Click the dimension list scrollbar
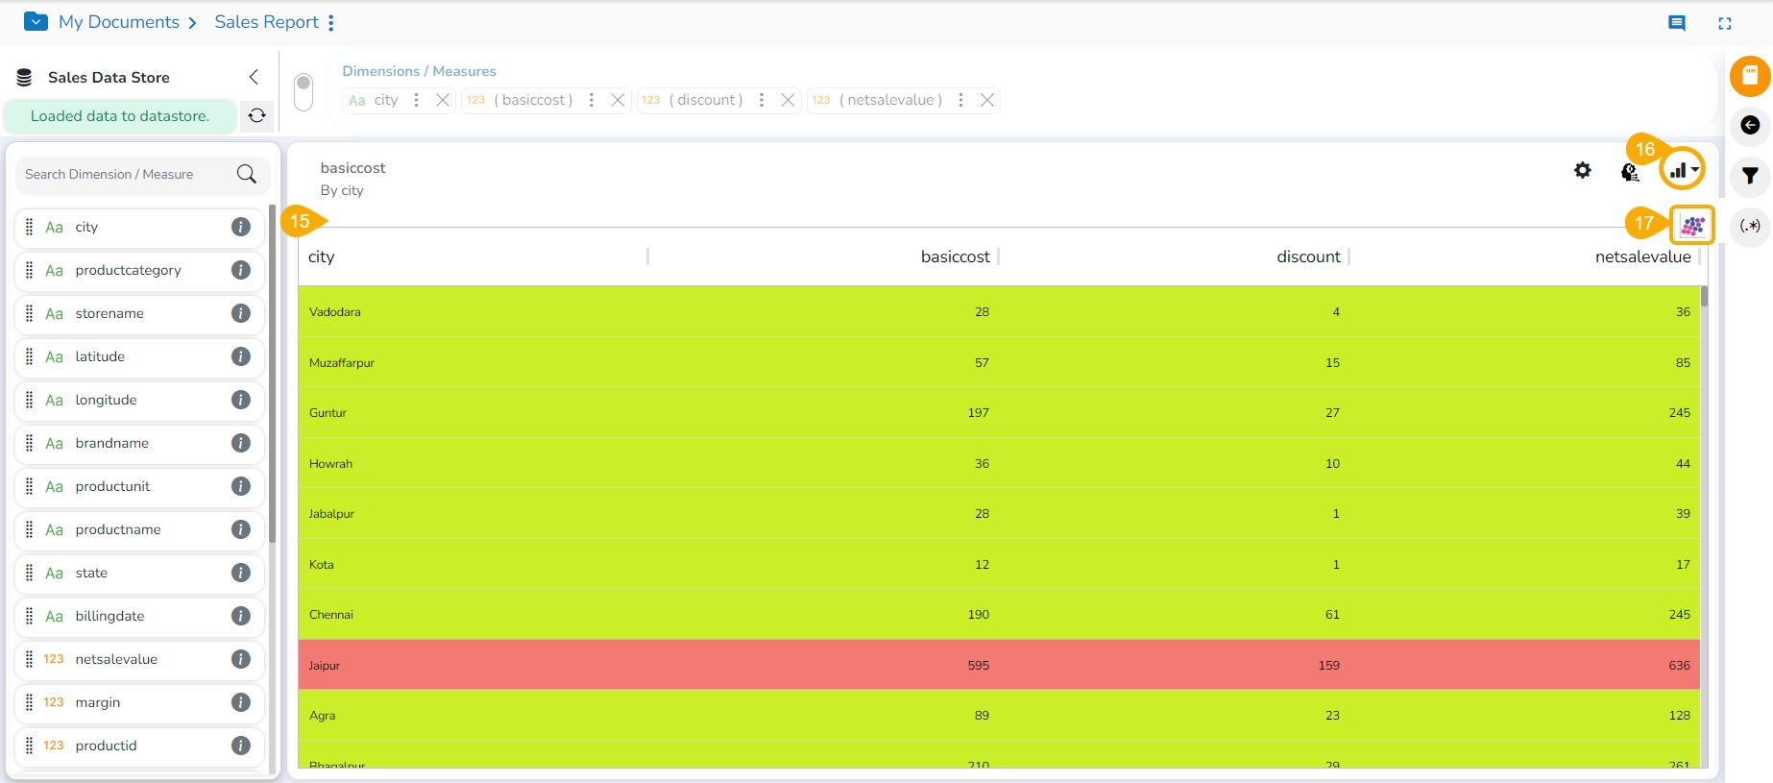The width and height of the screenshot is (1773, 783). pos(272,375)
